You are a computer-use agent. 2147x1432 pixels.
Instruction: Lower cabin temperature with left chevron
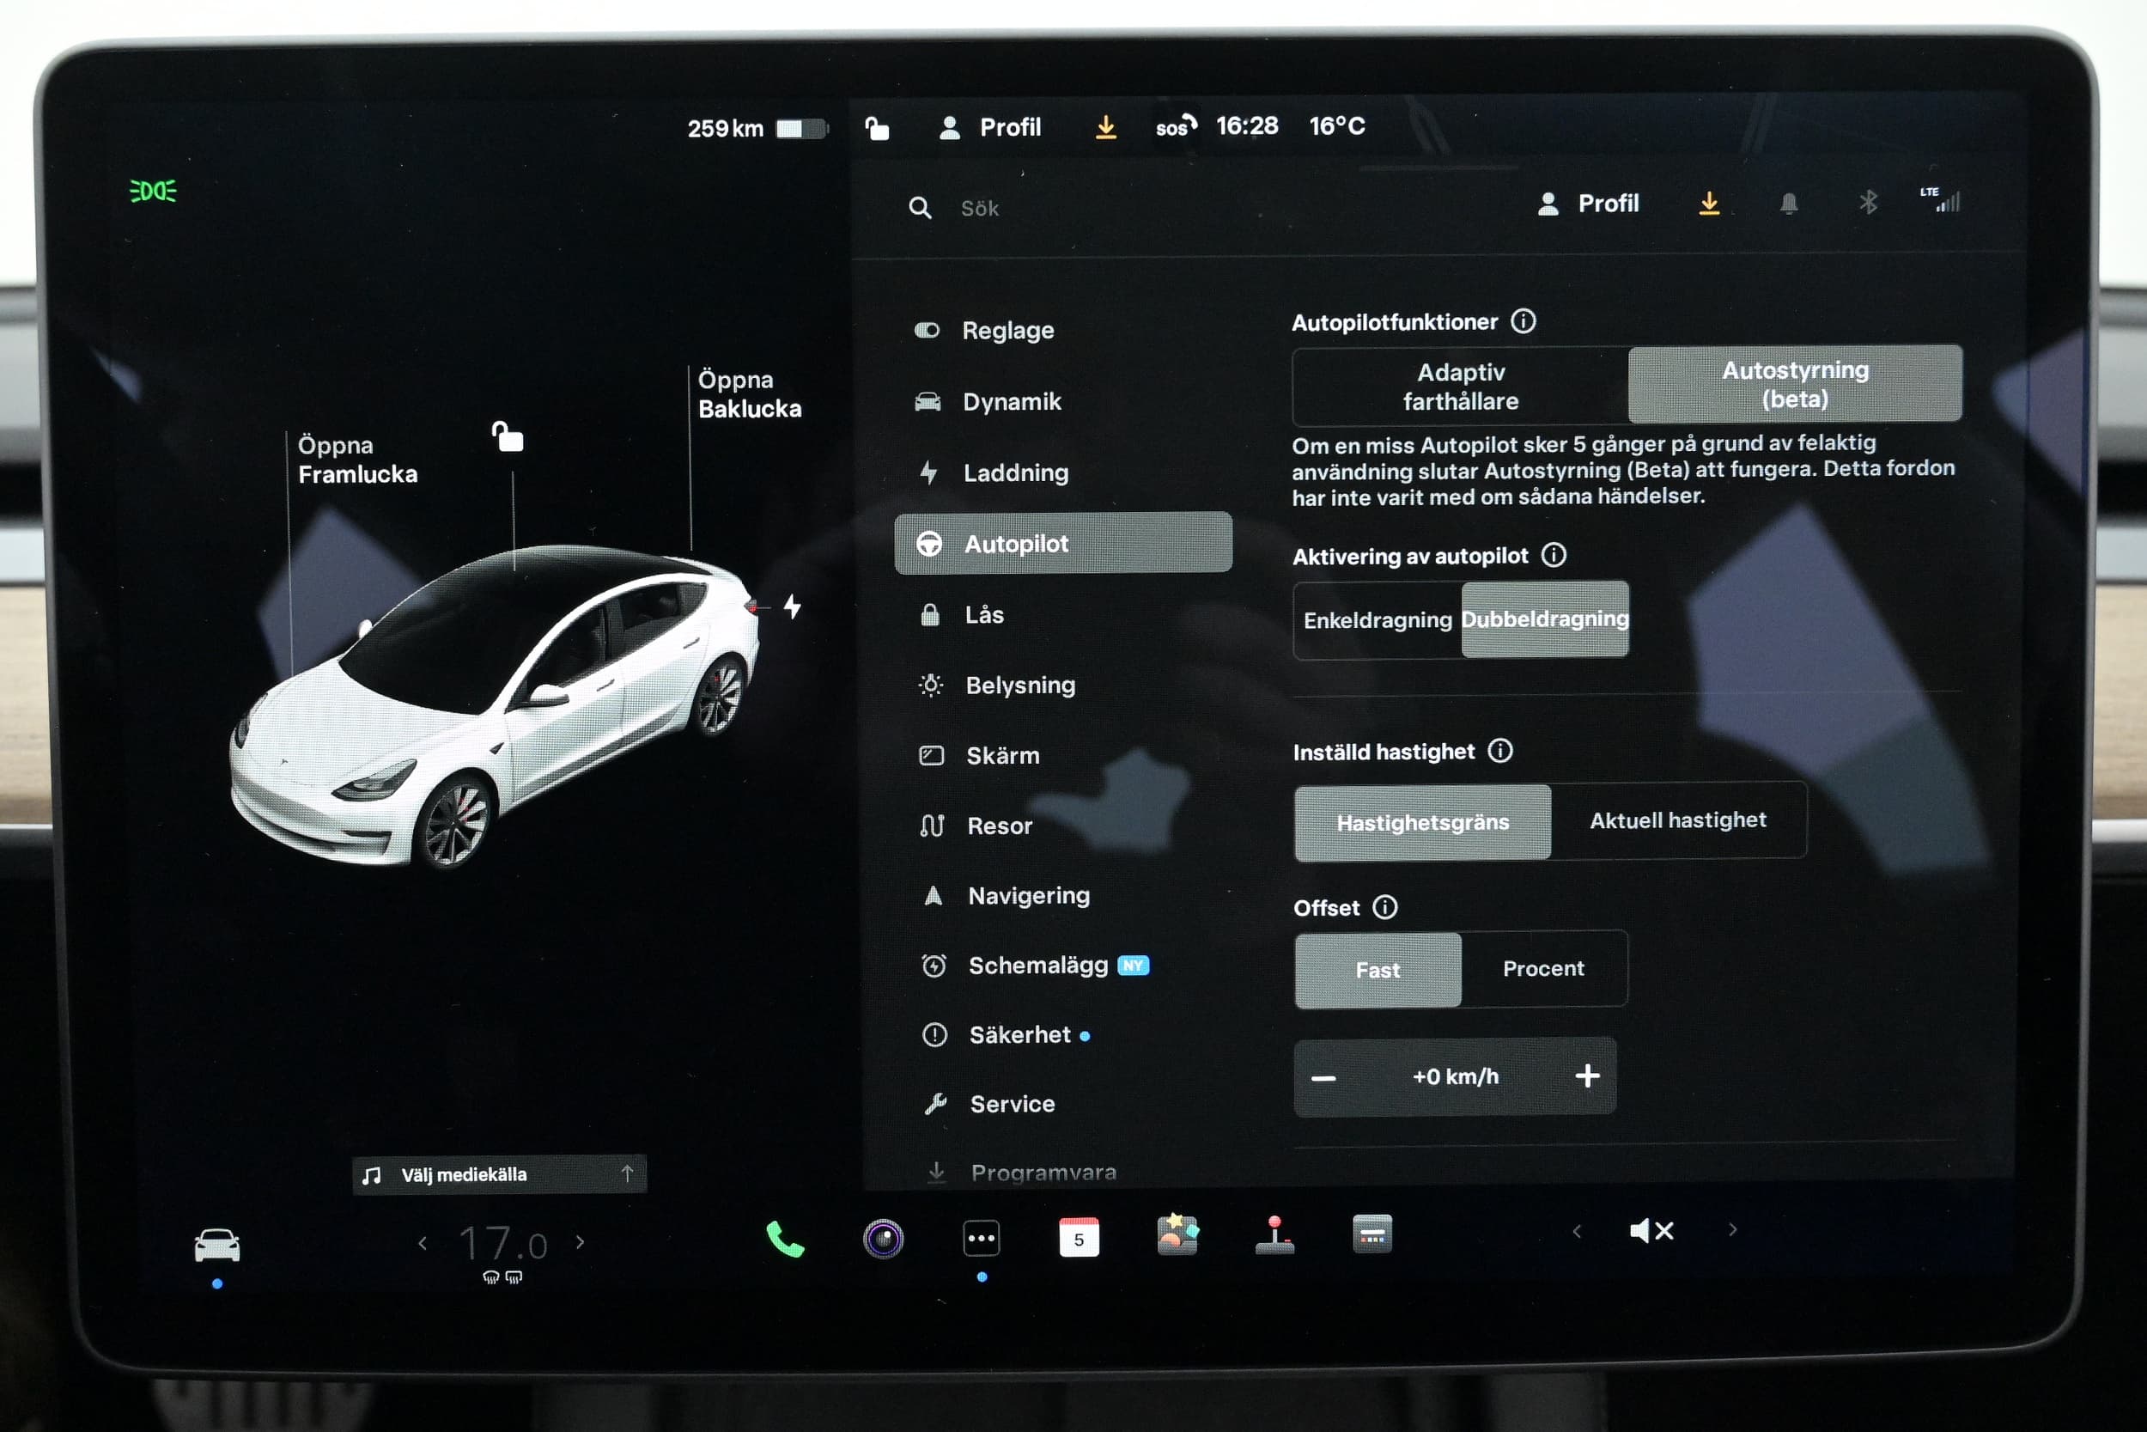pos(423,1243)
